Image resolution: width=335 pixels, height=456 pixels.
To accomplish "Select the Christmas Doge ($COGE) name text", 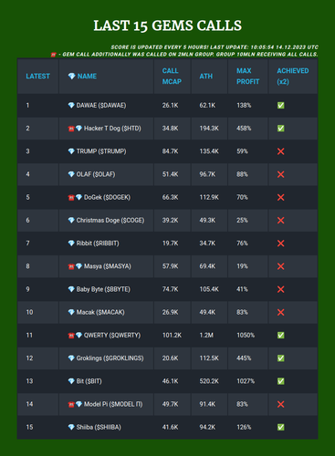I will (110, 221).
